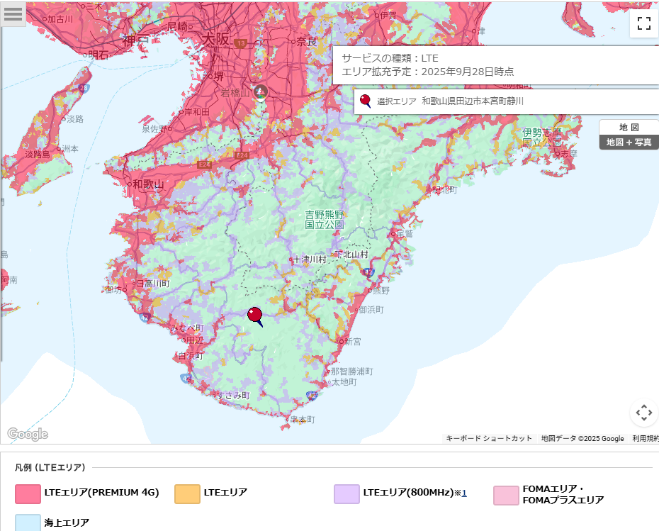Click the map camera pan control

coord(643,413)
